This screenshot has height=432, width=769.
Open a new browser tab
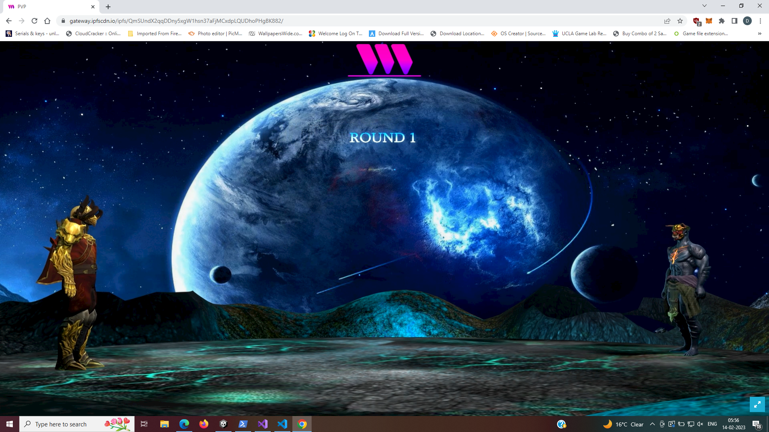(x=108, y=7)
